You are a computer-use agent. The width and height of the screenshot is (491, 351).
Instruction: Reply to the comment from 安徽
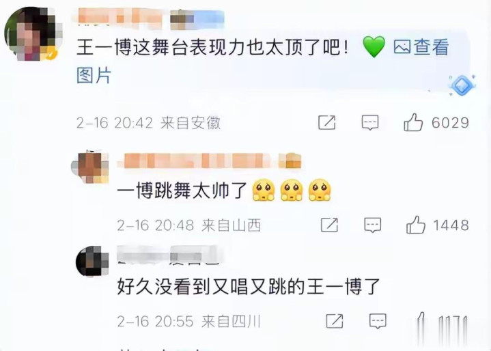pos(370,122)
